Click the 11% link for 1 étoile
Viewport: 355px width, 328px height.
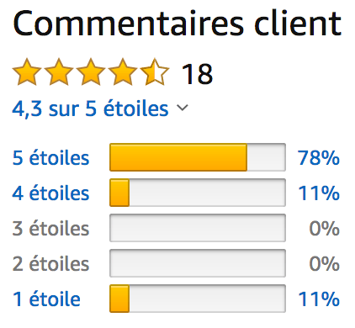pyautogui.click(x=319, y=299)
